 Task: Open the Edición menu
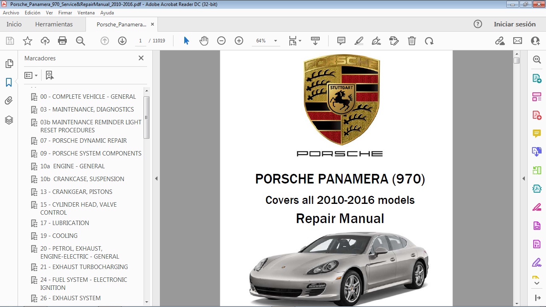32,13
